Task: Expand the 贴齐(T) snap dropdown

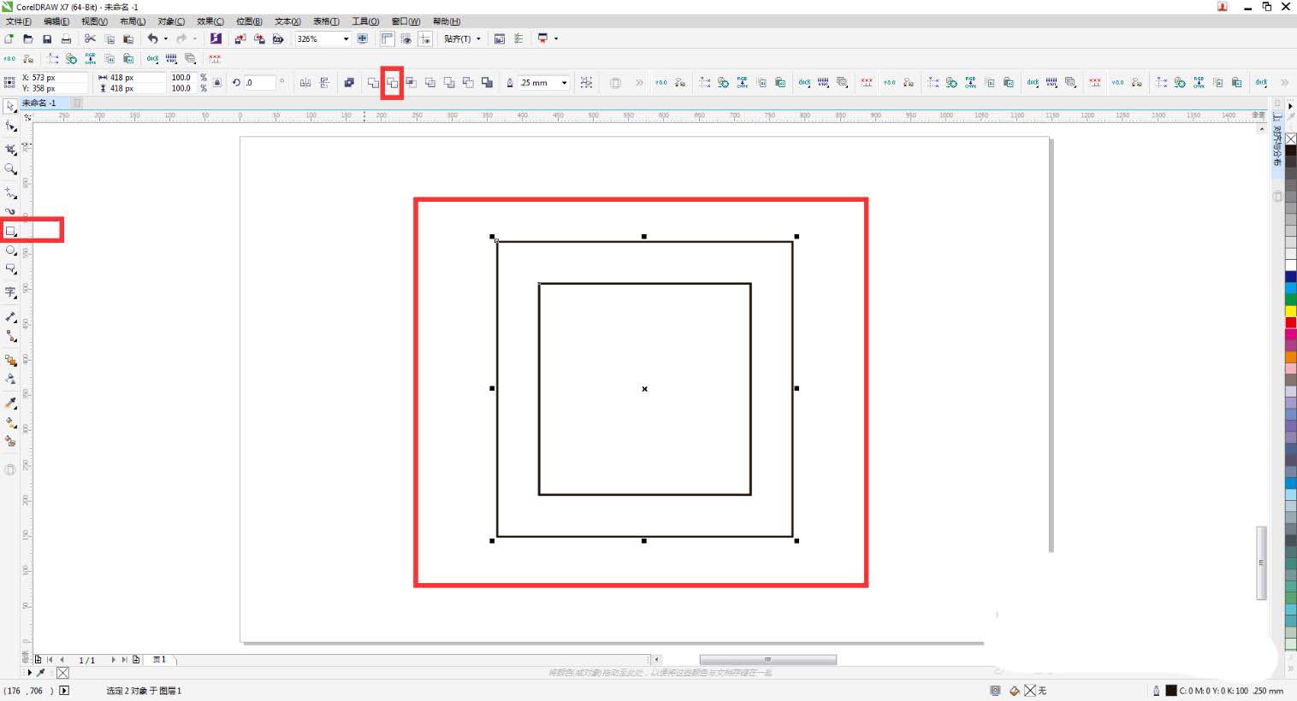Action: [478, 38]
